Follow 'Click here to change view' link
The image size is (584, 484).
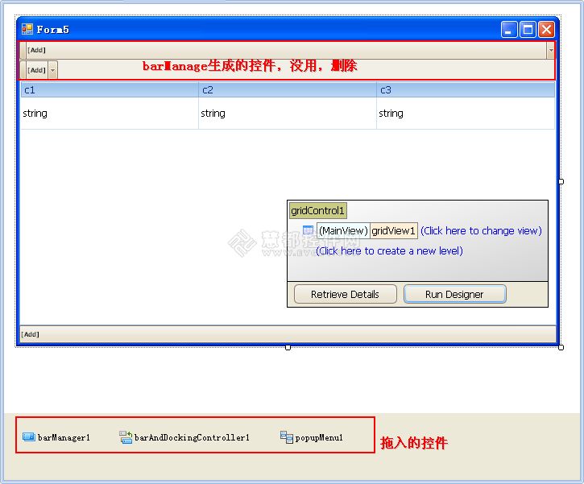(481, 231)
